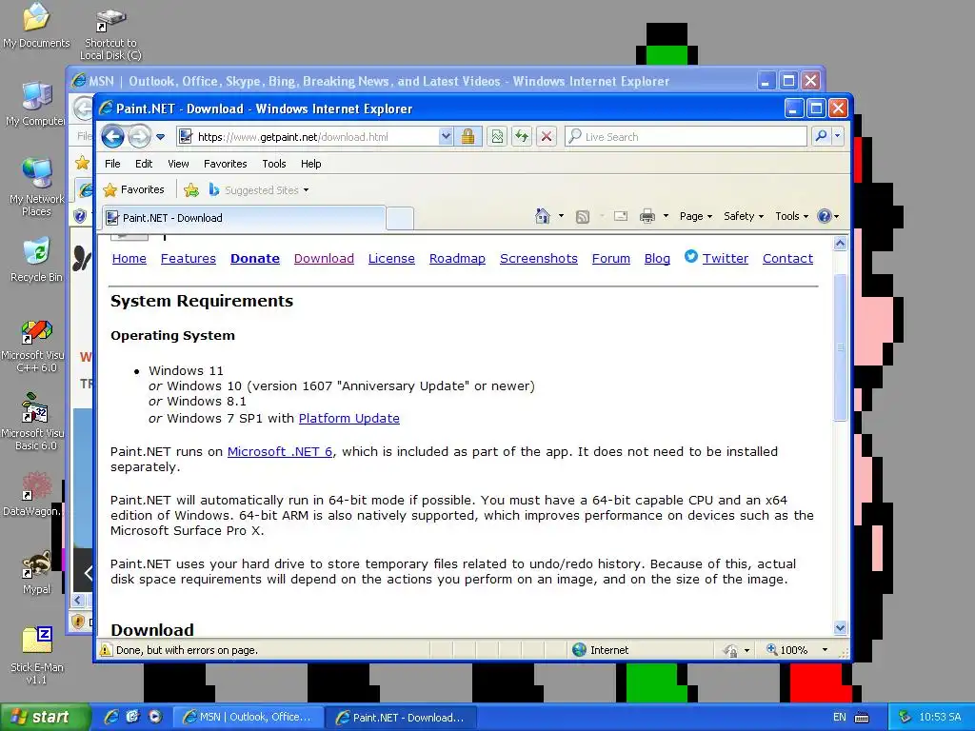Click the red Stop icon
Screen dimensions: 975x731
pos(546,137)
